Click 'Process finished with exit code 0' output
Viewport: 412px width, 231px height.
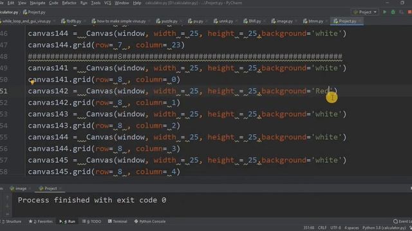click(x=92, y=200)
